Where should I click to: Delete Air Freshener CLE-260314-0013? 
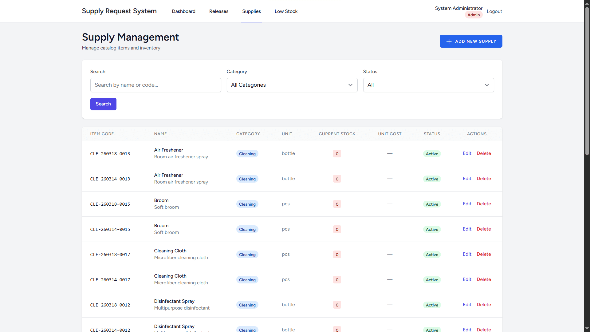coord(484,179)
